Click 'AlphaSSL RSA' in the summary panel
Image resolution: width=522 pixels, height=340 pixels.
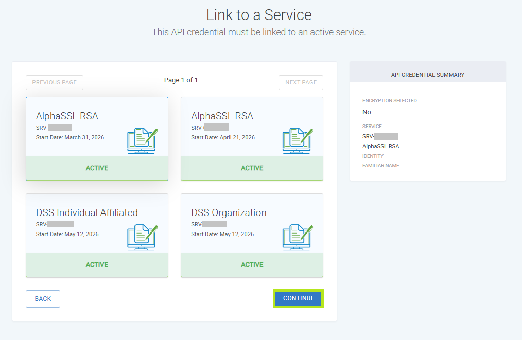380,146
